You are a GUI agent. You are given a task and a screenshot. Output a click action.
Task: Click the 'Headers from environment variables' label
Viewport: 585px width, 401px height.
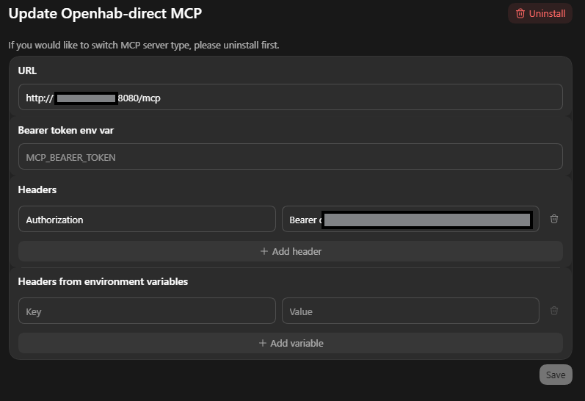(103, 281)
